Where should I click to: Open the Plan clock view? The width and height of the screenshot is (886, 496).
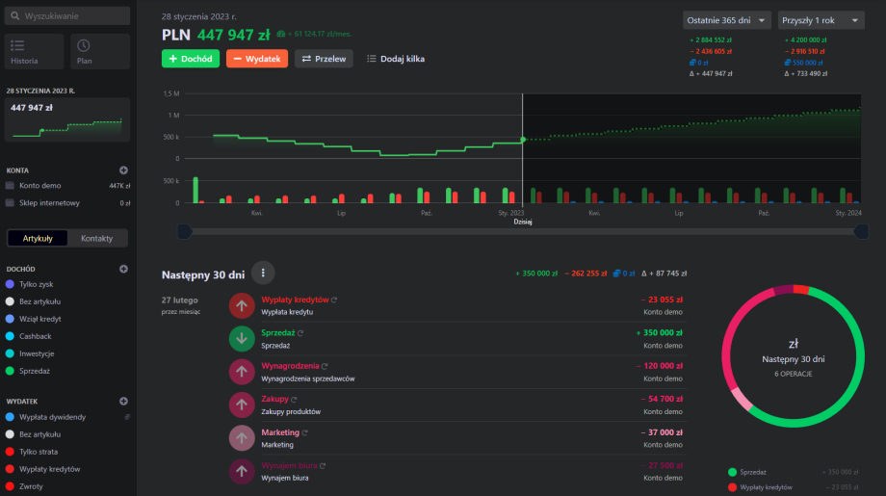click(99, 51)
